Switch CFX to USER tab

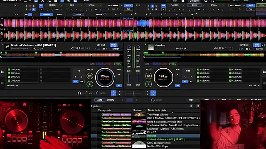59,14
